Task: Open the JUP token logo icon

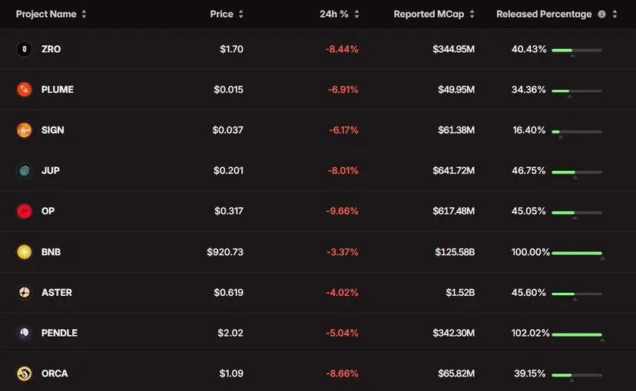Action: (x=24, y=171)
